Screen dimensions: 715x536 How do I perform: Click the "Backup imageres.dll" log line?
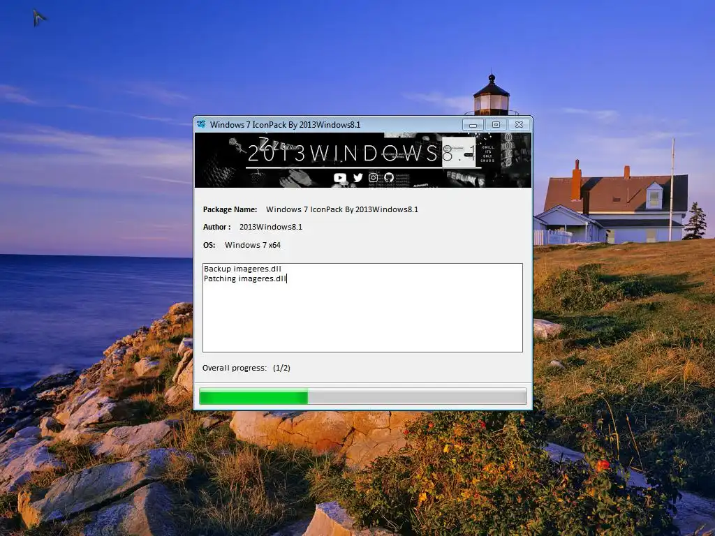(x=242, y=269)
